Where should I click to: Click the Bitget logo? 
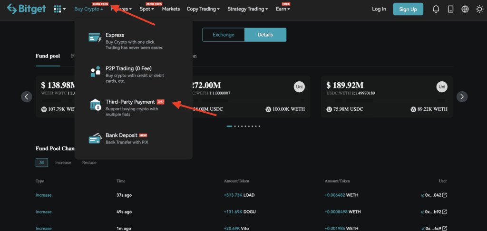[26, 9]
